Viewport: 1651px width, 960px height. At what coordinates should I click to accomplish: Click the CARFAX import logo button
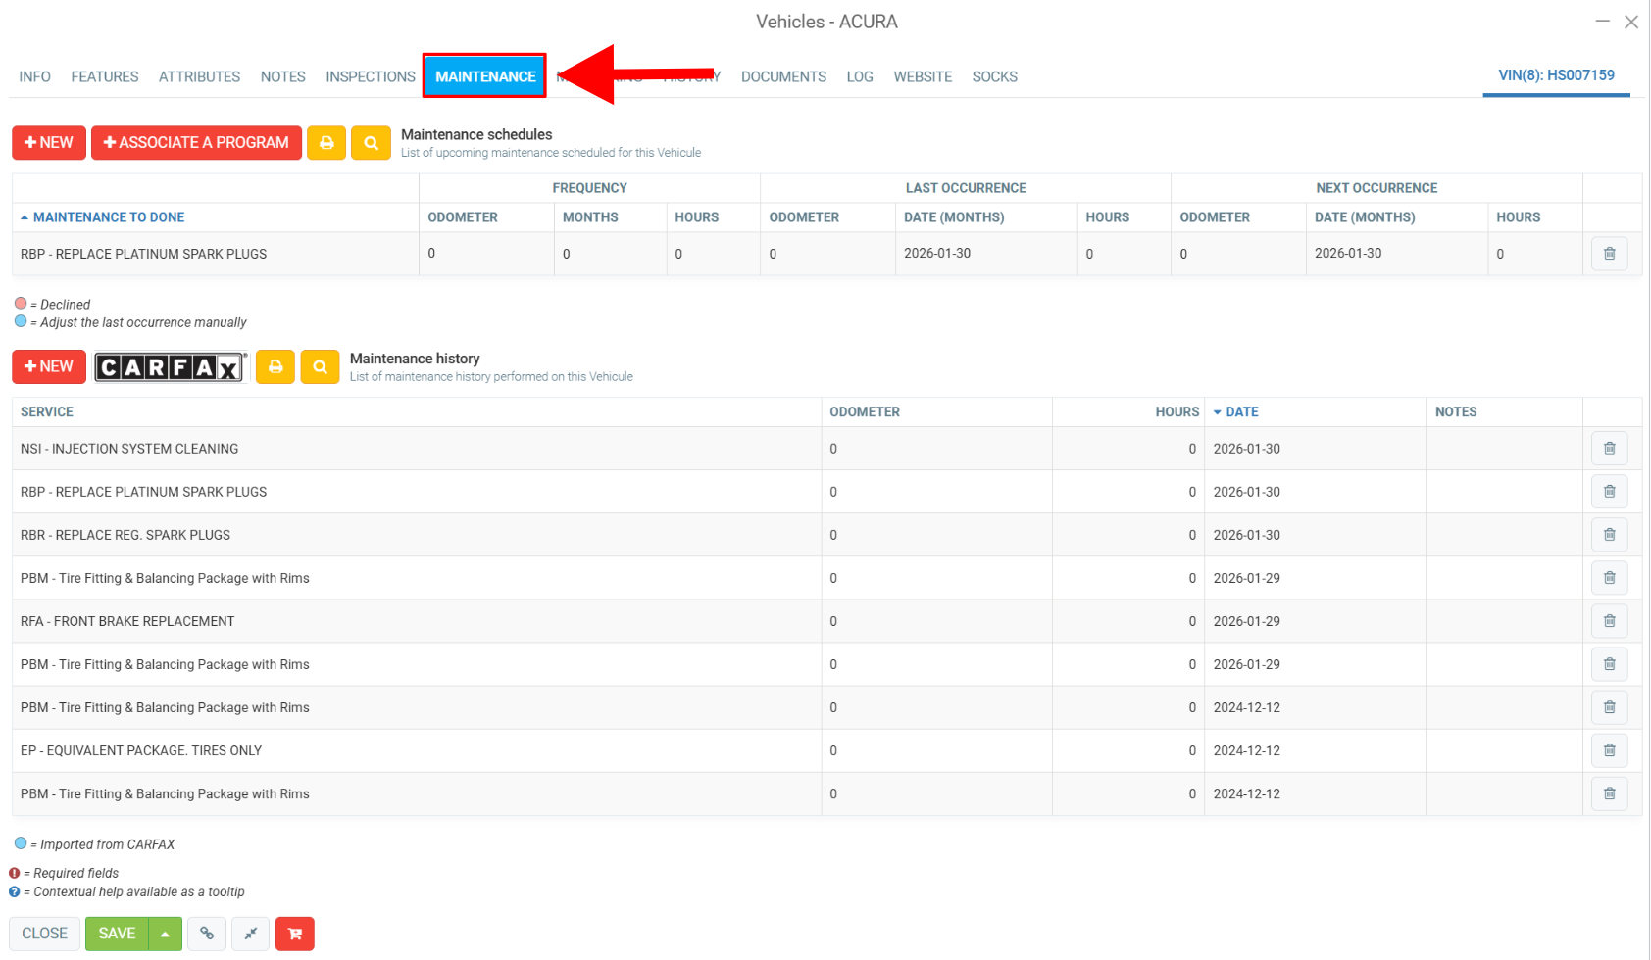pyautogui.click(x=171, y=367)
